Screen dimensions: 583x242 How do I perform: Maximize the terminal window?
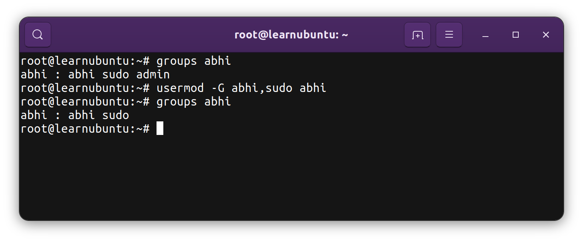tap(515, 34)
